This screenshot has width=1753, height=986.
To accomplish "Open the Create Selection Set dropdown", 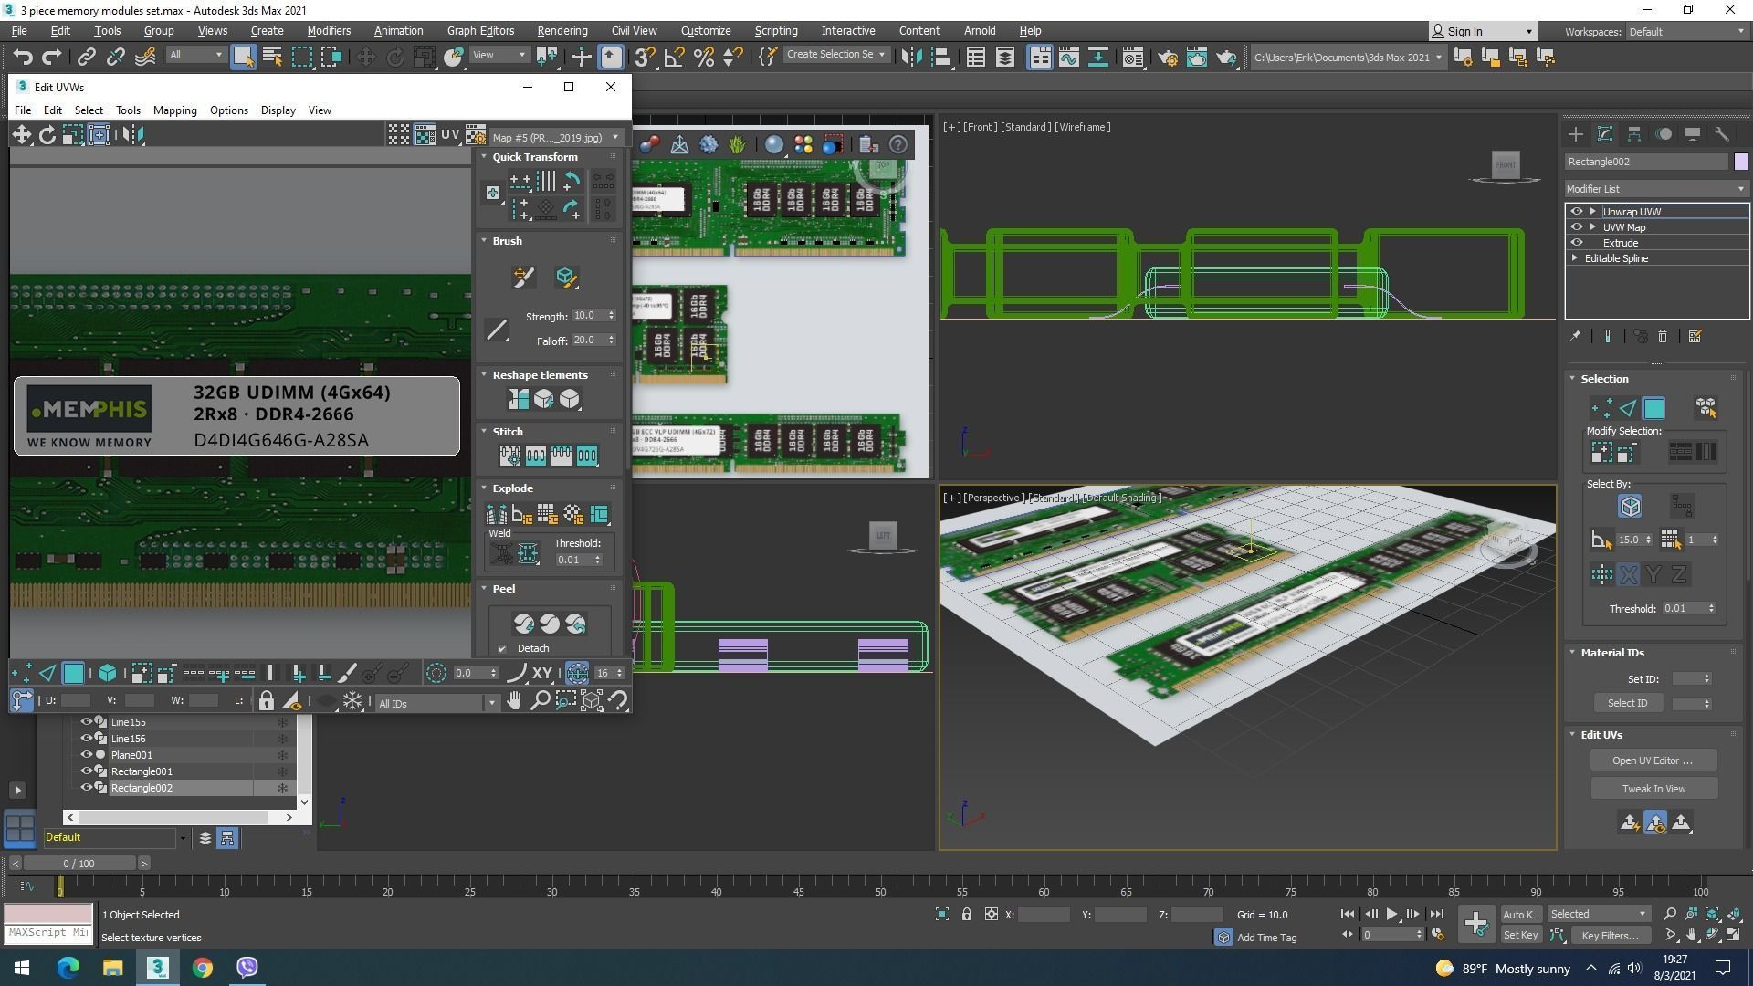I will click(835, 55).
